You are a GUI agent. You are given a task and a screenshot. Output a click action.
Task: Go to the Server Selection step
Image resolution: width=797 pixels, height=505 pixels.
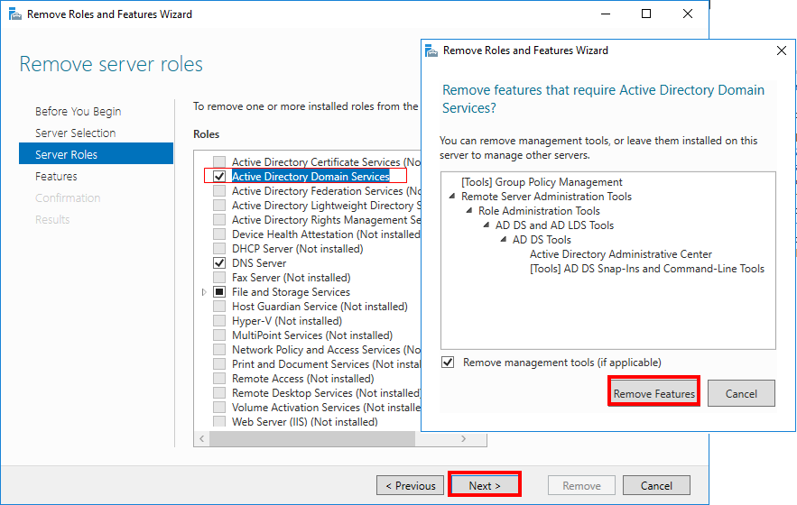75,133
